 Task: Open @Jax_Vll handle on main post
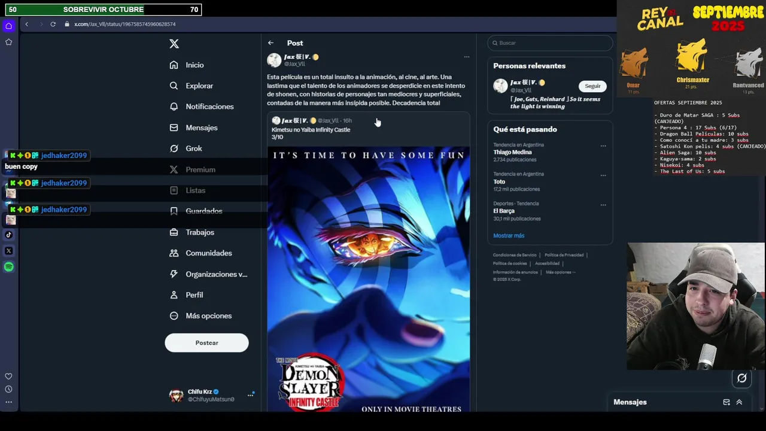point(294,64)
